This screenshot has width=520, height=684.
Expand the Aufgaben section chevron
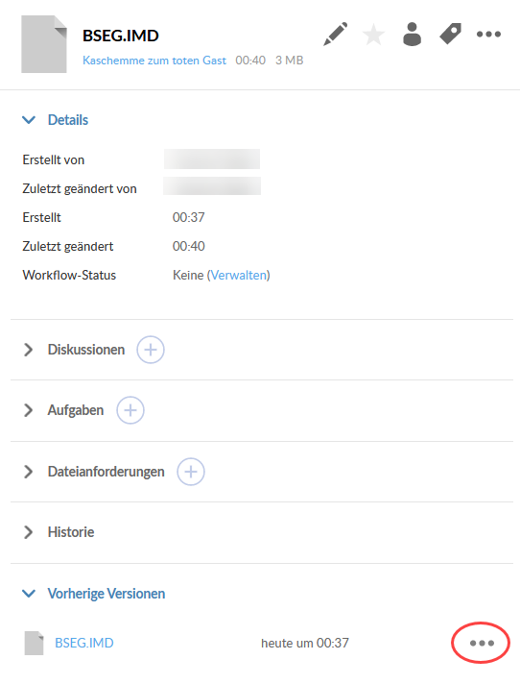29,410
